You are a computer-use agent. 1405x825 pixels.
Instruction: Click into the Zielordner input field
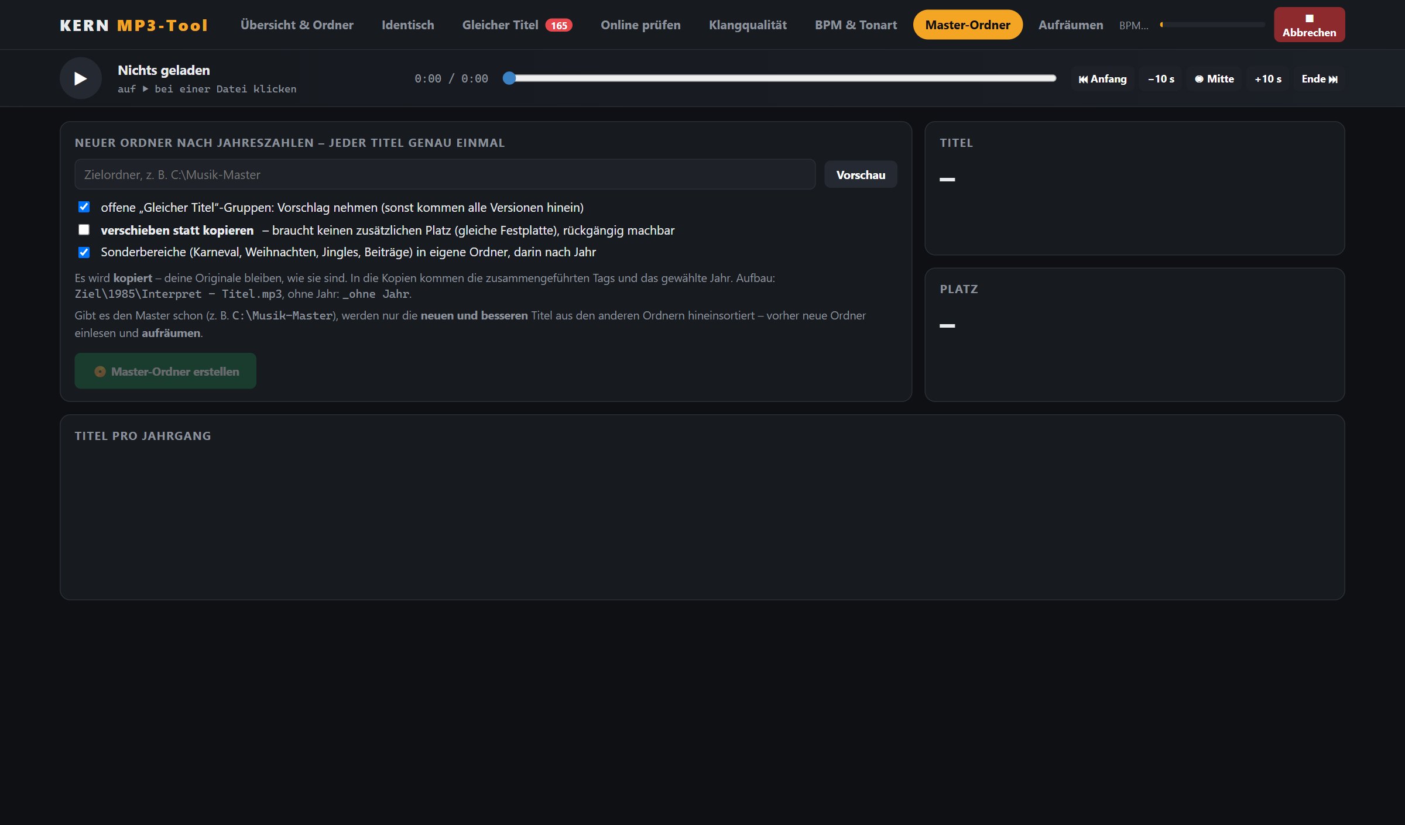click(445, 174)
